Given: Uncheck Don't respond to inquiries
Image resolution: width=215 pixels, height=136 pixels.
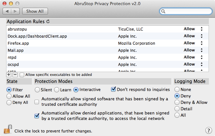Looking at the screenshot, I should [113, 89].
